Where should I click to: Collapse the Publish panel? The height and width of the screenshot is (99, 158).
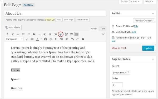coord(153,13)
